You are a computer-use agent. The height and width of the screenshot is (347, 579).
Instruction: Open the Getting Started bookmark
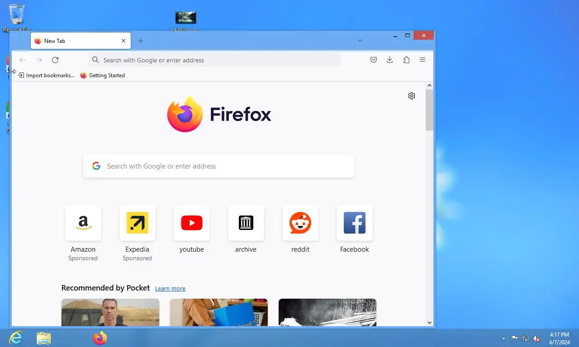(x=103, y=75)
